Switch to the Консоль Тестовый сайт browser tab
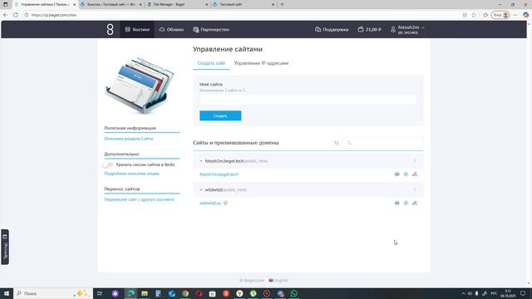This screenshot has height=299, width=532. click(x=111, y=4)
